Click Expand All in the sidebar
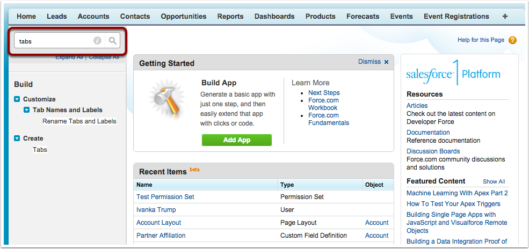Image resolution: width=529 pixels, height=249 pixels. pyautogui.click(x=69, y=57)
